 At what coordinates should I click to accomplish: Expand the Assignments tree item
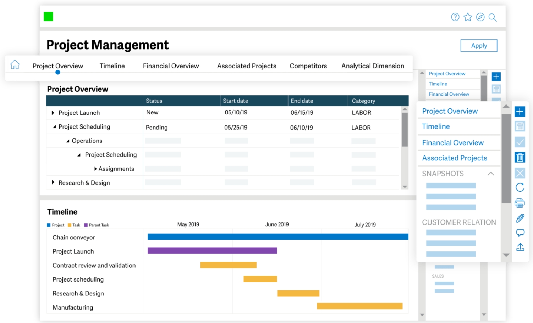(95, 169)
